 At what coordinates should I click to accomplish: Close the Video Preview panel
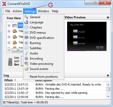pos(108,18)
